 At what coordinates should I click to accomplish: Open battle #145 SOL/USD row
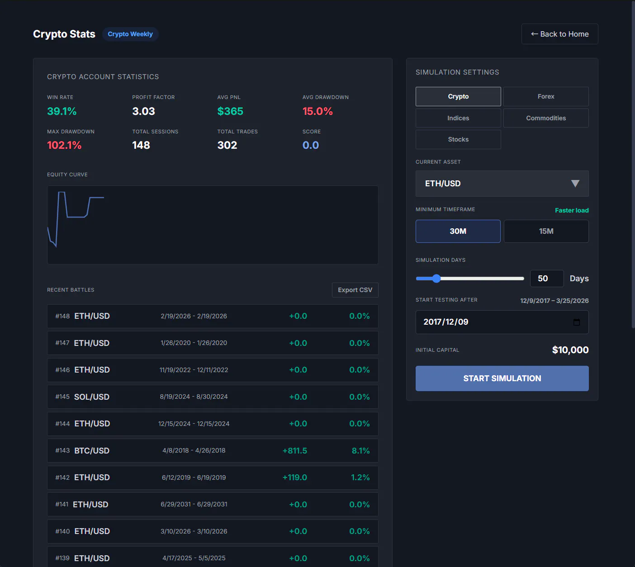click(213, 397)
